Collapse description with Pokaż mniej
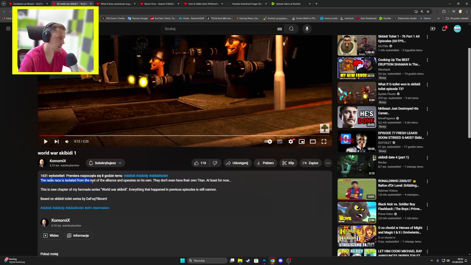 coord(49,254)
